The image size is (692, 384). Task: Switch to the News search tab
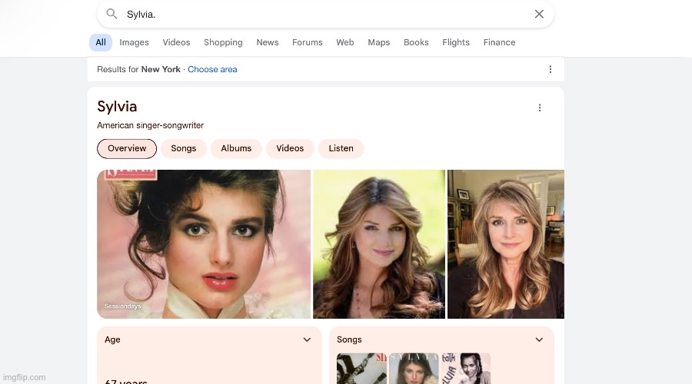[268, 42]
